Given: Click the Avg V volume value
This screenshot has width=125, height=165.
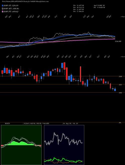Looking at the screenshot, I should click(101, 5).
